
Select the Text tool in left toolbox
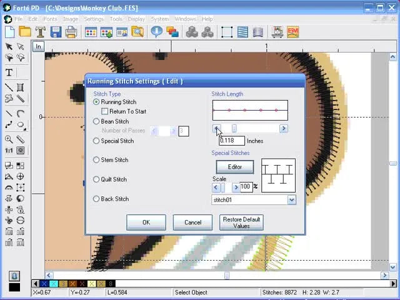[9, 73]
